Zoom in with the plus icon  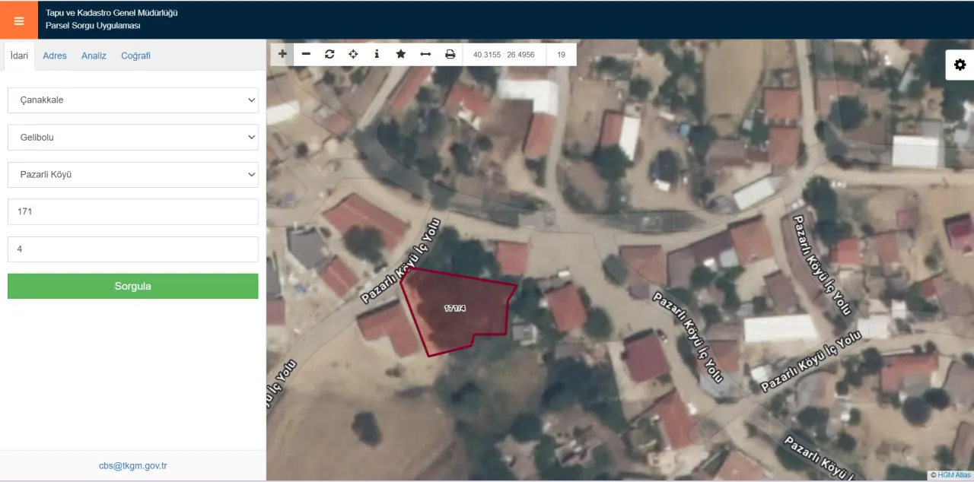coord(282,54)
